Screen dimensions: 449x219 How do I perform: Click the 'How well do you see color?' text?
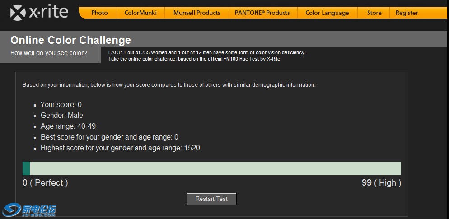[49, 53]
